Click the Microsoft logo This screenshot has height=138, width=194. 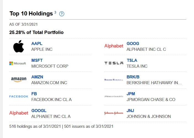(18, 63)
